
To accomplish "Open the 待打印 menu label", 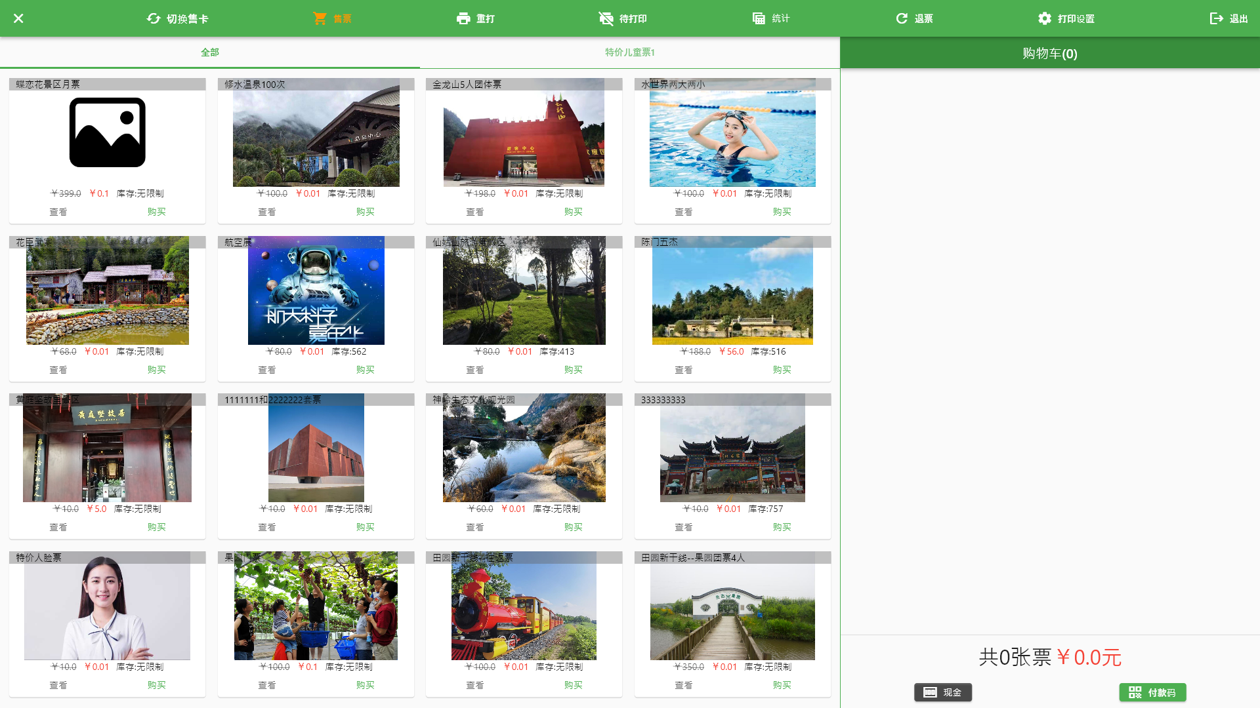I will (x=633, y=18).
